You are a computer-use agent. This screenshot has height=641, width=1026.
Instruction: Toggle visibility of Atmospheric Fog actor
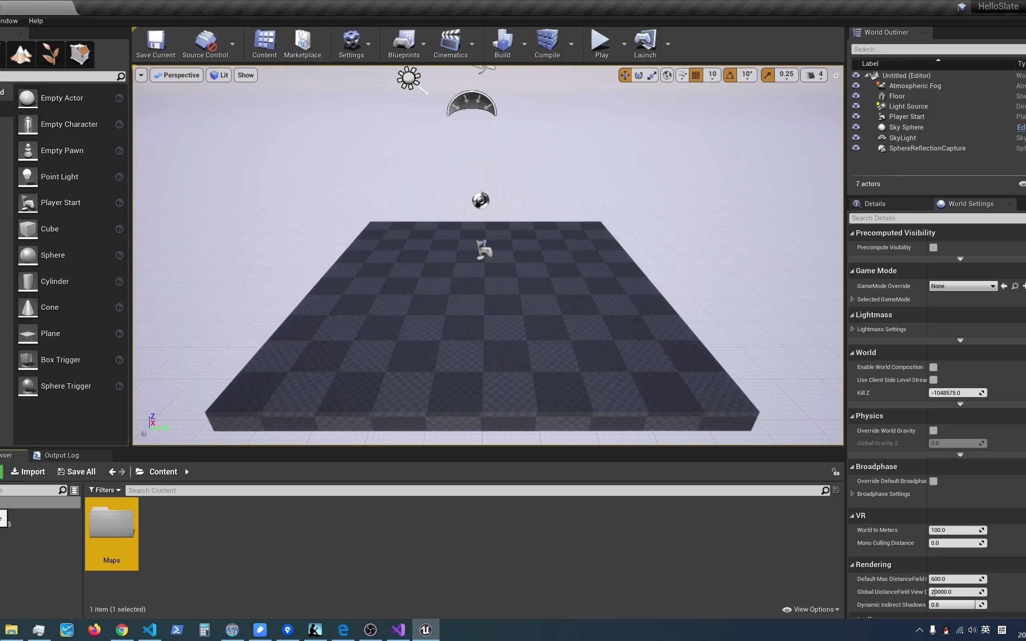[x=855, y=85]
